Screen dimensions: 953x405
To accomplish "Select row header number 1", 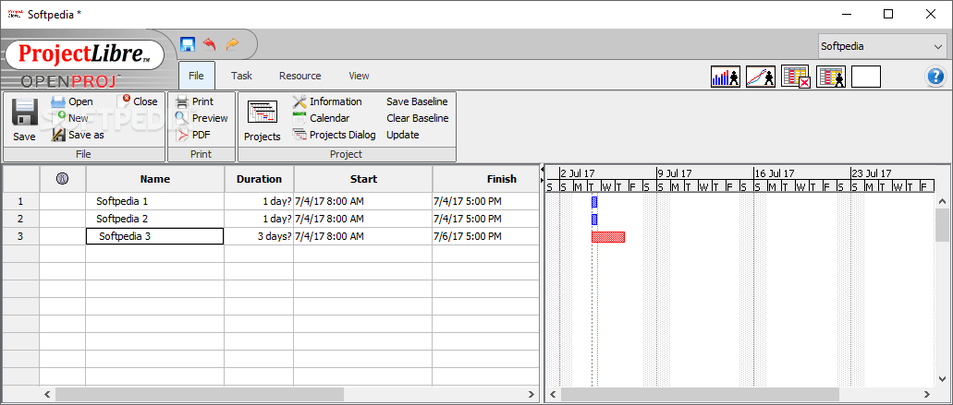I will click(20, 201).
